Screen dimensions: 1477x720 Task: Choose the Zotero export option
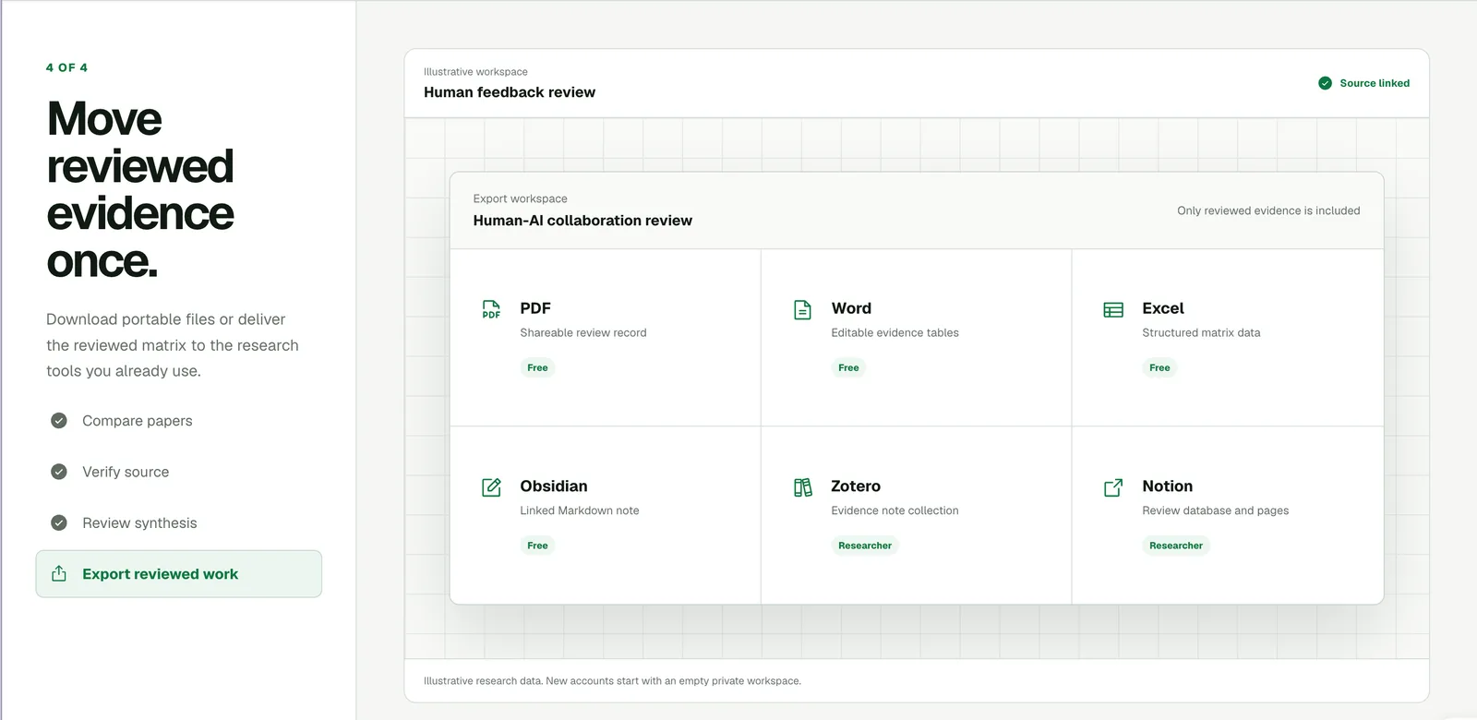click(917, 515)
